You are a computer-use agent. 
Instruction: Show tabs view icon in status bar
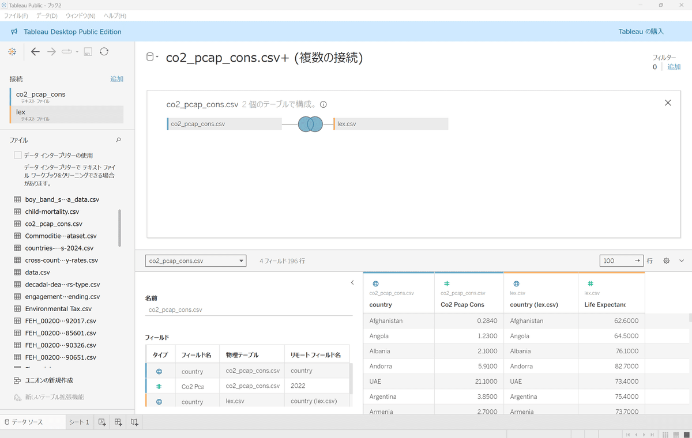click(686, 435)
